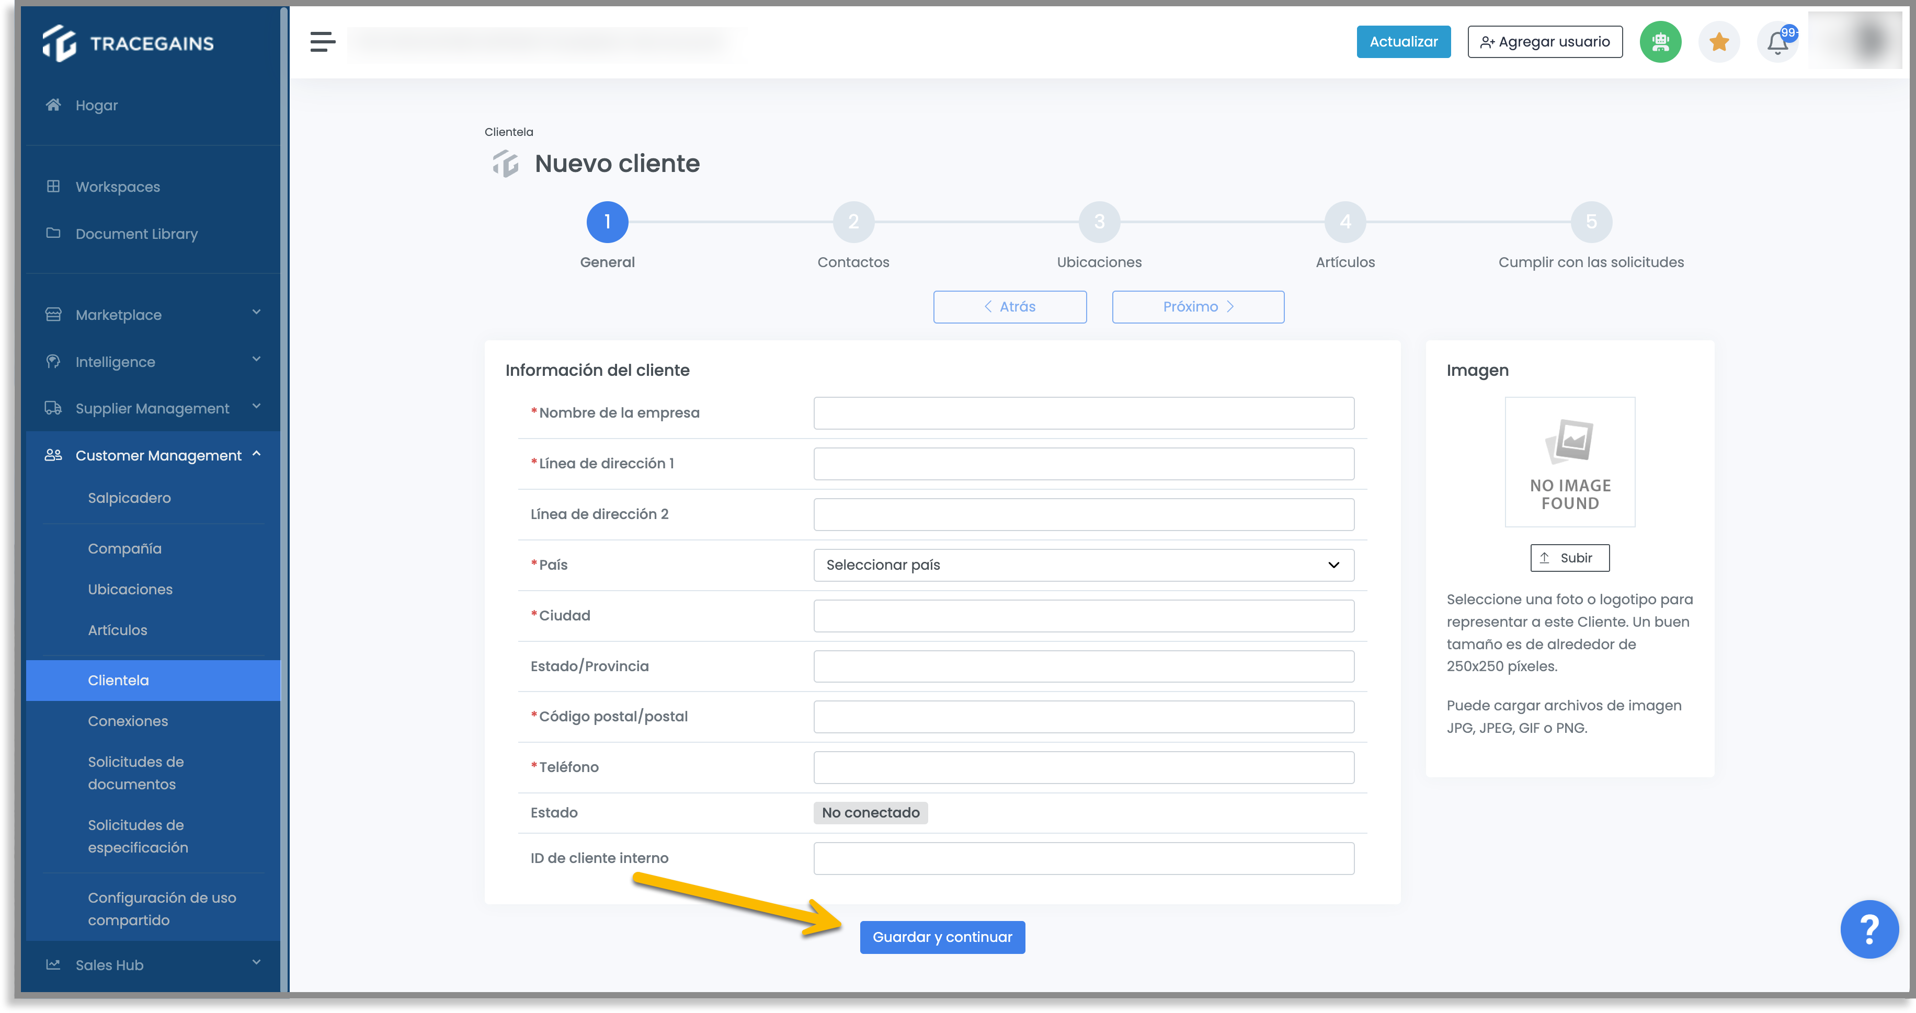This screenshot has height=1013, width=1916.
Task: Open the Seleccionar país dropdown
Action: (1083, 565)
